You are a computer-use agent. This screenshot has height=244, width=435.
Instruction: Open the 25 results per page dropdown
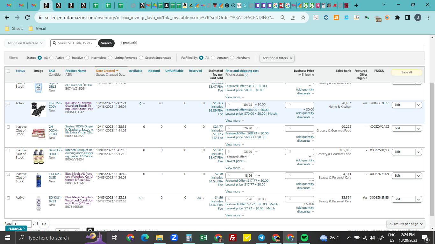point(406,224)
